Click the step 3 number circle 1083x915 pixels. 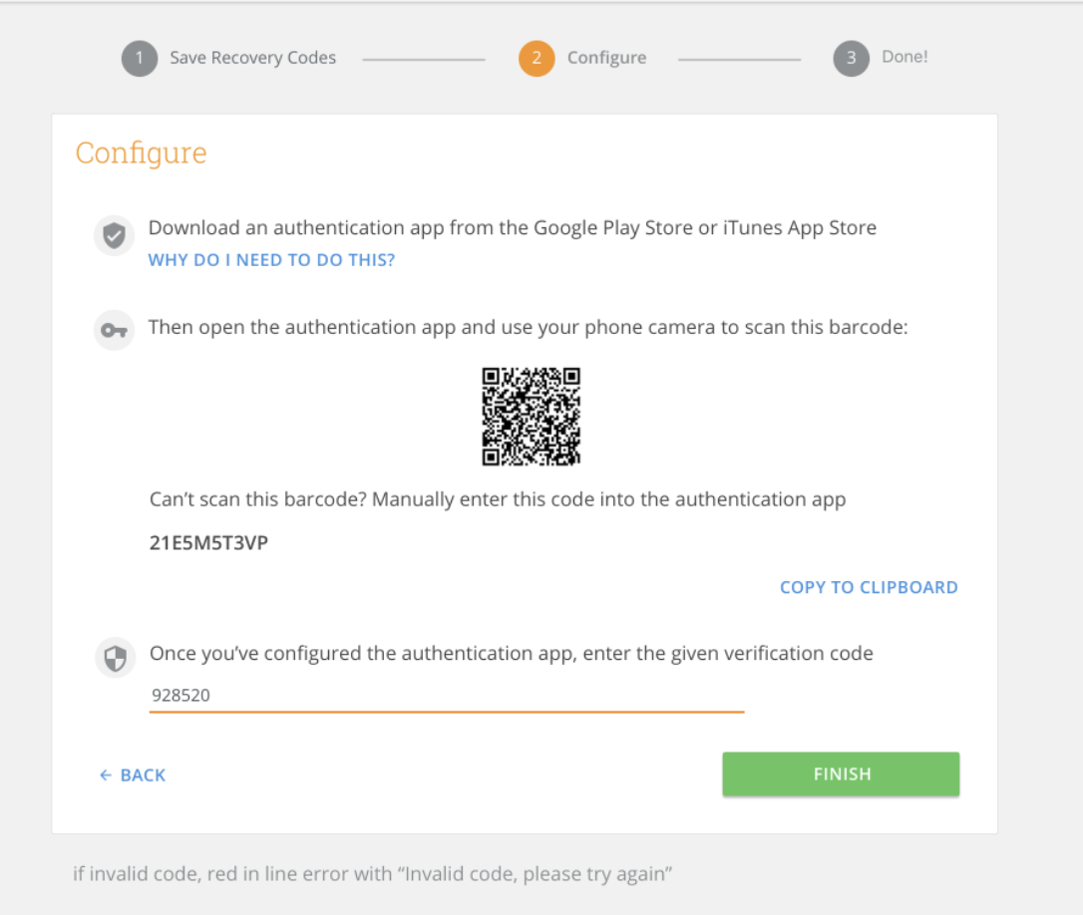851,58
